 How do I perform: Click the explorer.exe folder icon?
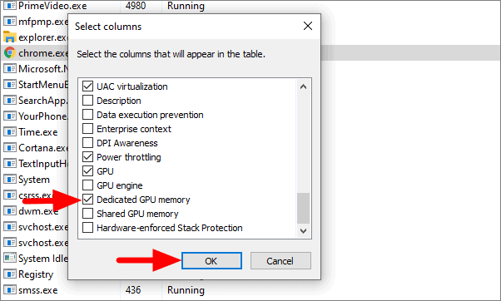click(10, 37)
